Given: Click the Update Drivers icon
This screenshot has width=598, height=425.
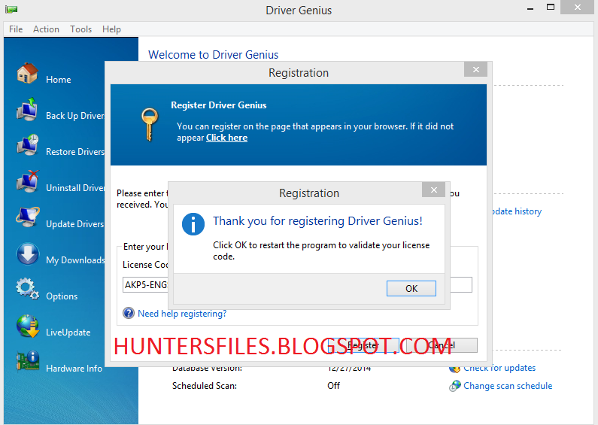Looking at the screenshot, I should point(28,217).
